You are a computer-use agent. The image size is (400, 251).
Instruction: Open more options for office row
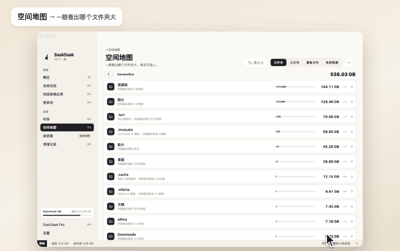345,221
